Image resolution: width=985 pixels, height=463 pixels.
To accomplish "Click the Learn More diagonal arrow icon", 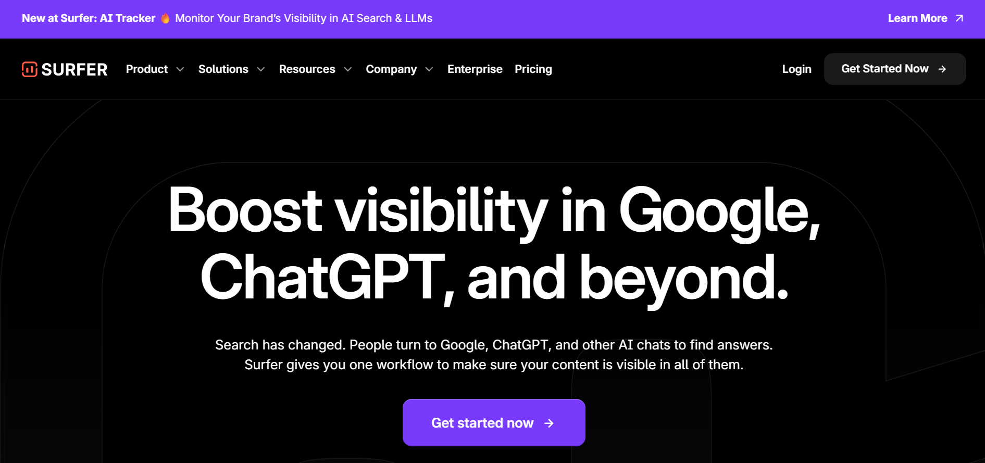I will [959, 18].
